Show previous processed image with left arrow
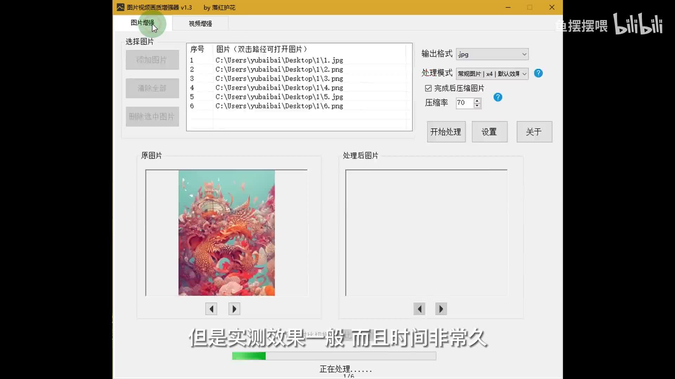This screenshot has width=675, height=379. point(419,309)
